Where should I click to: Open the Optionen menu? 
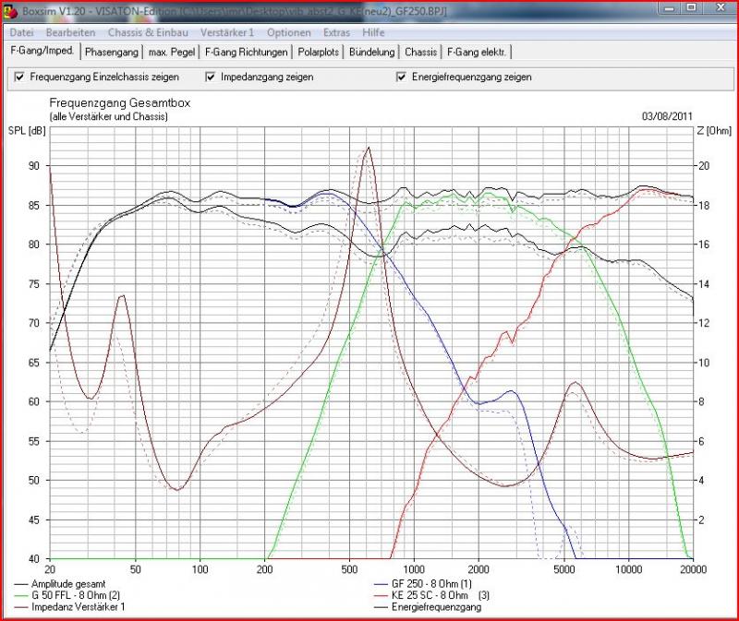click(x=288, y=32)
